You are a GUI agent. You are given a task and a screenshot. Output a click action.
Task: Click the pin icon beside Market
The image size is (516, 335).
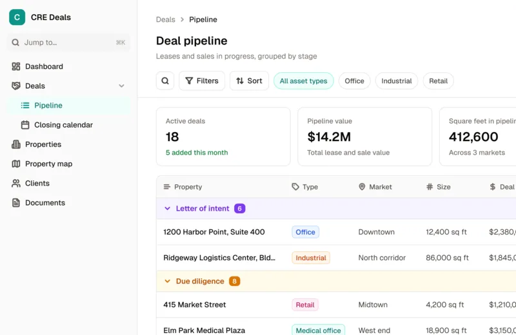362,187
